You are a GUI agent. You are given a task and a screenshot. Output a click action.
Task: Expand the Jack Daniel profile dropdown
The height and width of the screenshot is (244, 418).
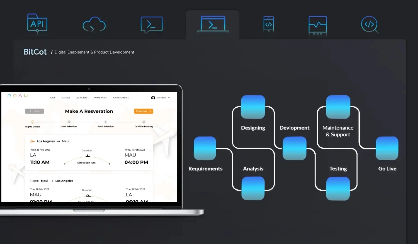pos(169,98)
